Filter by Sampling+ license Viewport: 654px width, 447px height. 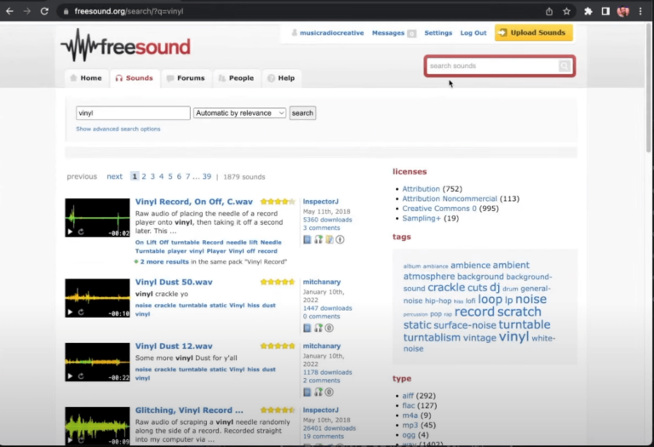[422, 219]
